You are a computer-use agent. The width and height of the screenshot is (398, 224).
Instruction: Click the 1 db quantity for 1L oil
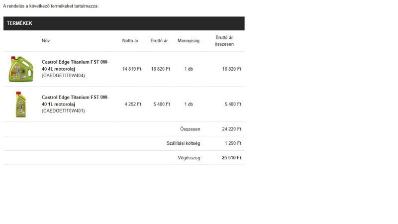[x=189, y=105]
